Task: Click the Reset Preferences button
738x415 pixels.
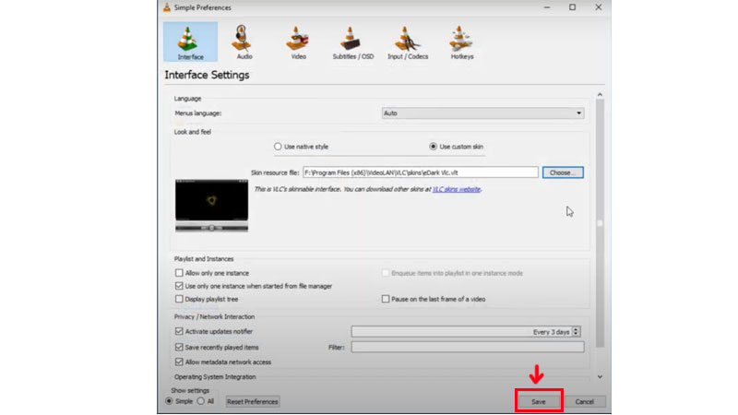Action: 252,402
